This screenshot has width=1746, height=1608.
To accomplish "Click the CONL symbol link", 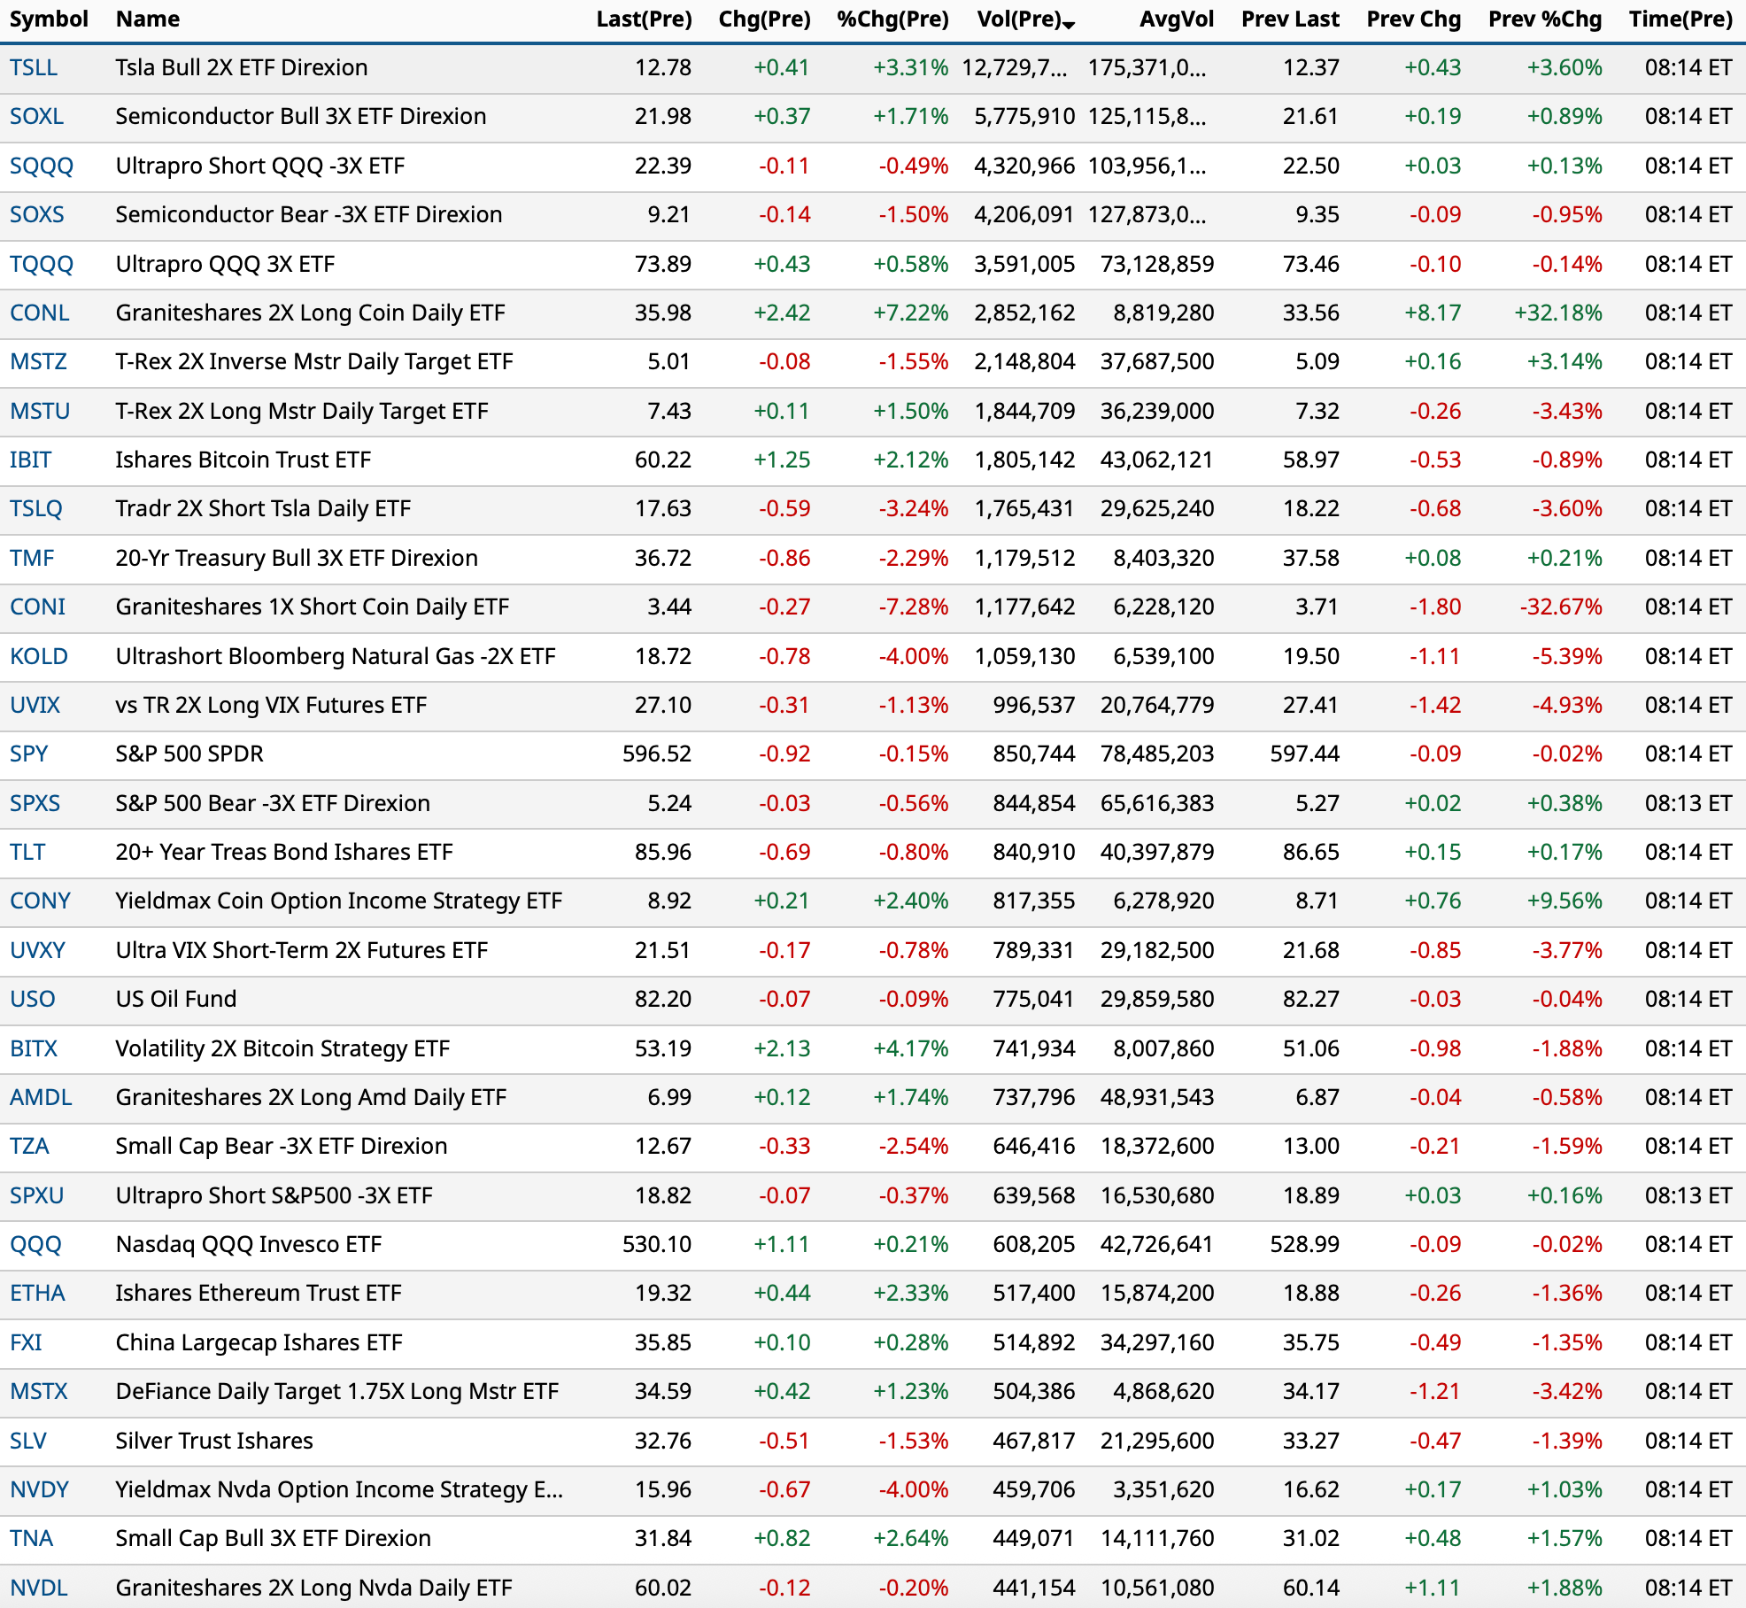I will tap(39, 313).
